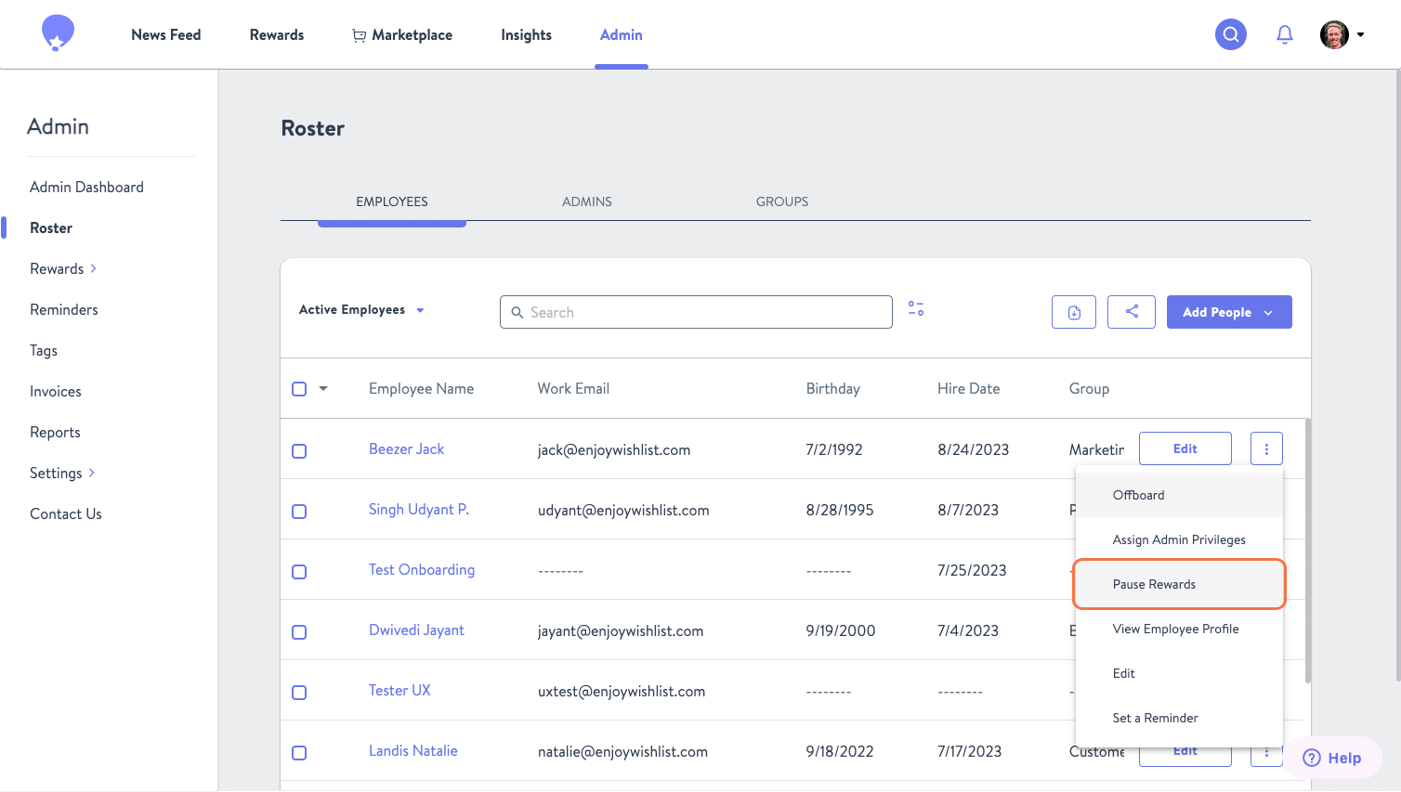Go to News Feed in top navigation
The image size is (1401, 792).
coord(166,34)
